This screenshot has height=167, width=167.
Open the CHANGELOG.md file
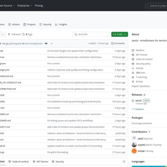(6, 76)
